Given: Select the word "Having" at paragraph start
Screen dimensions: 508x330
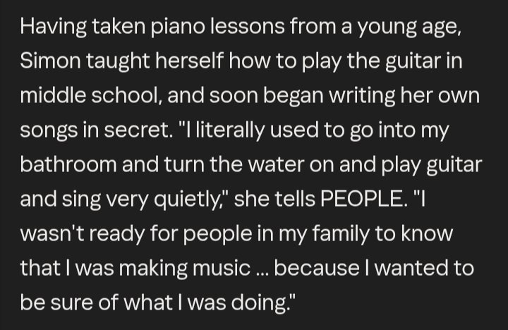Looking at the screenshot, I should [53, 28].
